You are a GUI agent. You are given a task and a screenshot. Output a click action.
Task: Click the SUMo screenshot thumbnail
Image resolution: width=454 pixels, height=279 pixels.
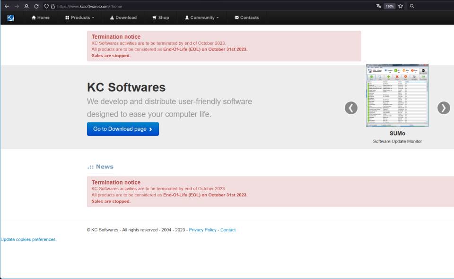pyautogui.click(x=397, y=94)
